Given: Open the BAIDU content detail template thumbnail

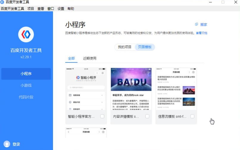Looking at the screenshot, I should pyautogui.click(x=131, y=89).
